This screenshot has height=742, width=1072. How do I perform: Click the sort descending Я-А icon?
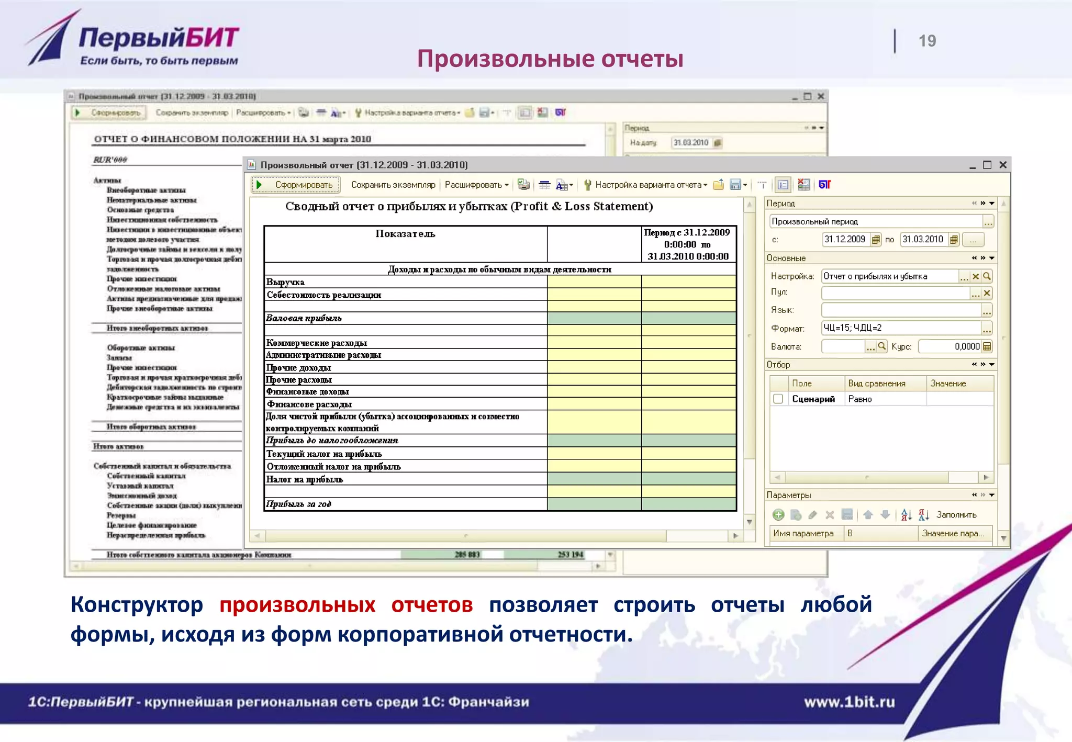tap(924, 515)
